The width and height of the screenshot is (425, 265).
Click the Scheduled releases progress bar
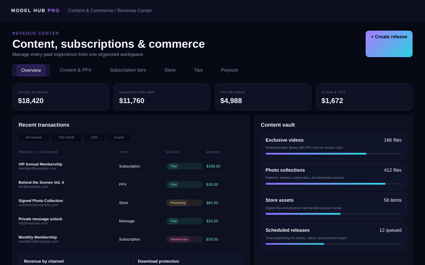334,244
